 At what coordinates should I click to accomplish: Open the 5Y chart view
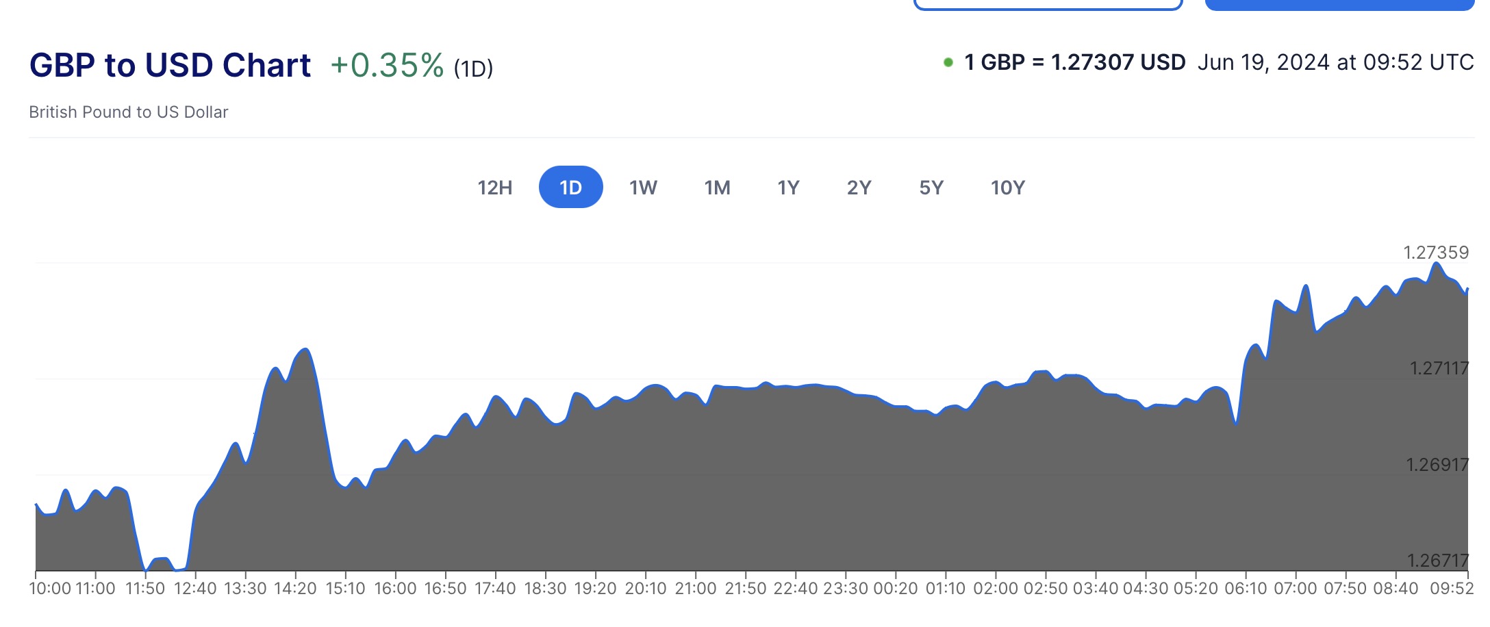(931, 188)
